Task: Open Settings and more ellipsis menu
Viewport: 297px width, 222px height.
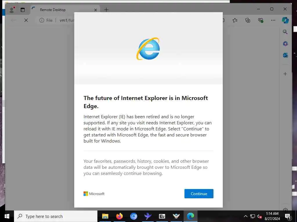Action: 273,20
